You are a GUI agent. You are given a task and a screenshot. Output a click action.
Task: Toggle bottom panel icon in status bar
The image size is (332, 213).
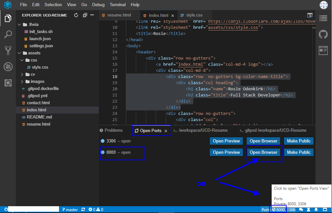coord(325,210)
